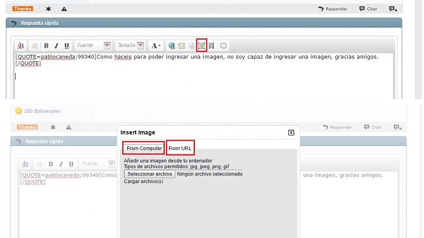Open the Fuente font dropdown in the active editor
424x238 pixels.
coord(93,45)
